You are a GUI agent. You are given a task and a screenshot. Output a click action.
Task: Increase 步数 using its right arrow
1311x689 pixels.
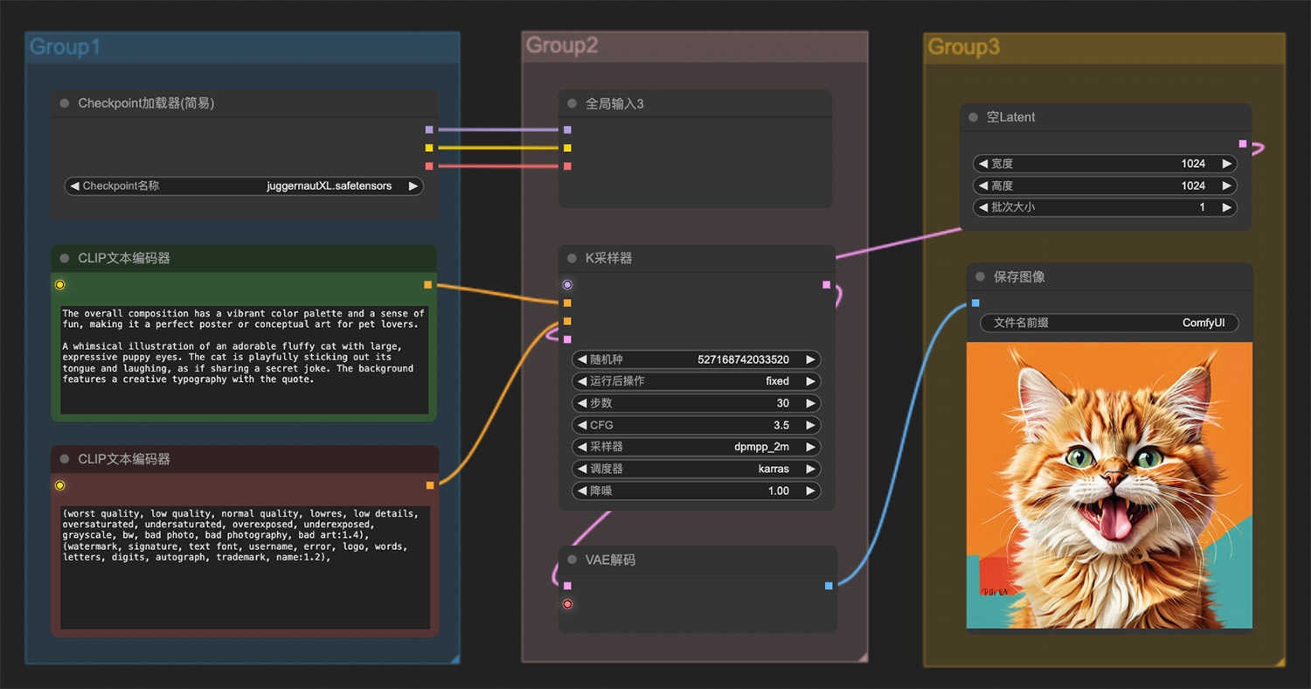[810, 403]
